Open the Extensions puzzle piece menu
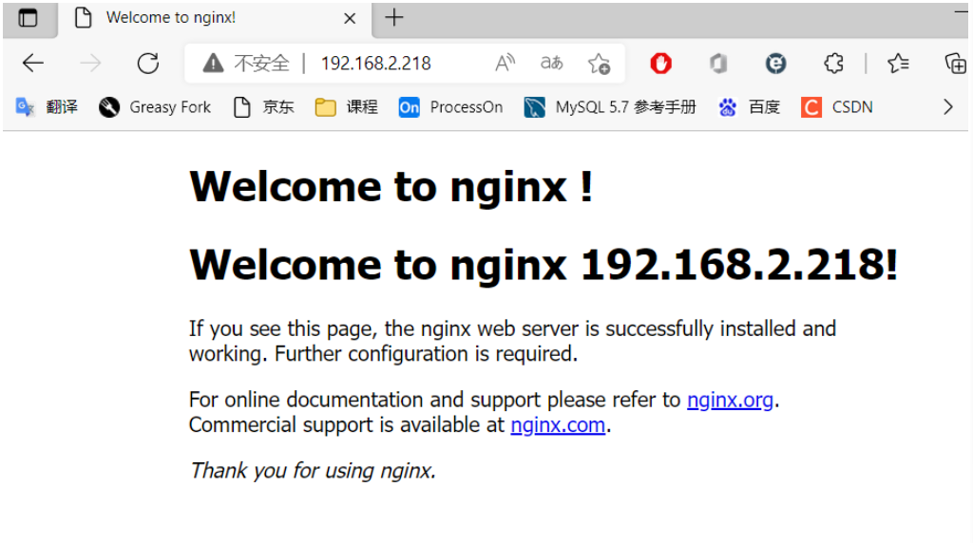The height and width of the screenshot is (543, 973). click(x=833, y=63)
